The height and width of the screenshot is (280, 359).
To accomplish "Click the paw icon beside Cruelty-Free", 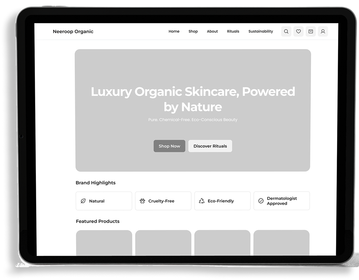I will [x=142, y=201].
